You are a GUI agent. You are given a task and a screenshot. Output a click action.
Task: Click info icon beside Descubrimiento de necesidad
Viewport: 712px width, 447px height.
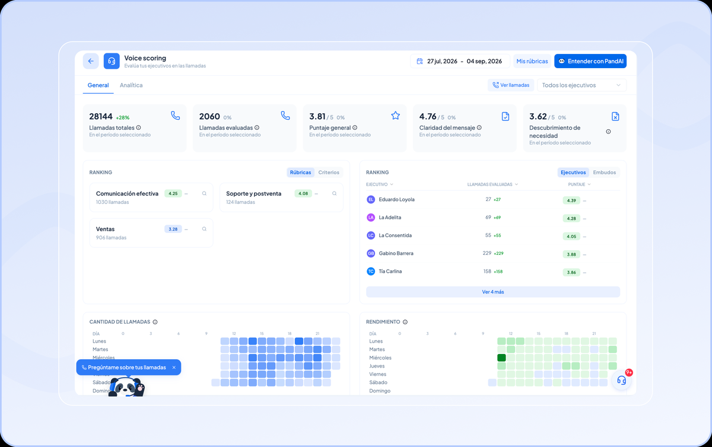tap(608, 132)
